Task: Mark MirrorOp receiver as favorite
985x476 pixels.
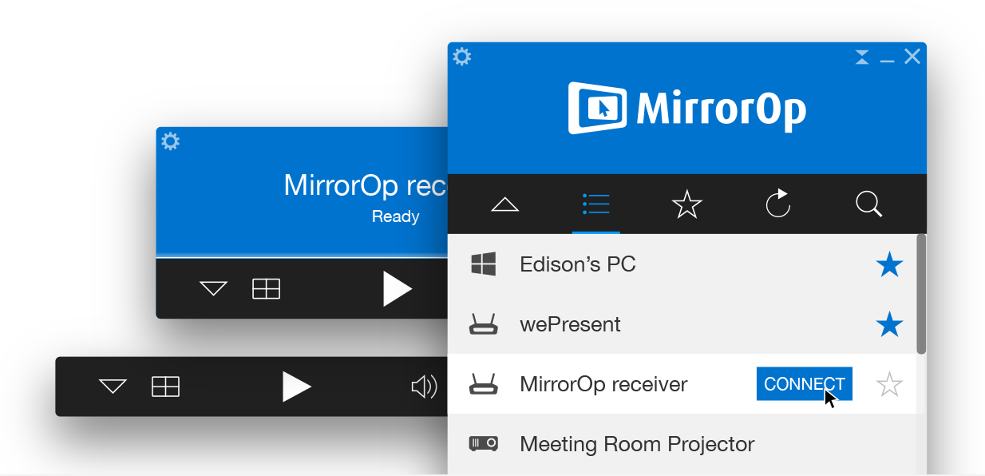Action: tap(888, 385)
